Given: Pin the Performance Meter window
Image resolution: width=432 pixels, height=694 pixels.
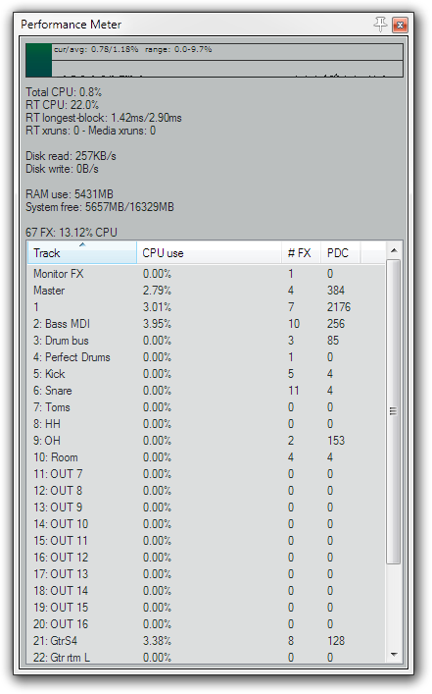Looking at the screenshot, I should 380,24.
